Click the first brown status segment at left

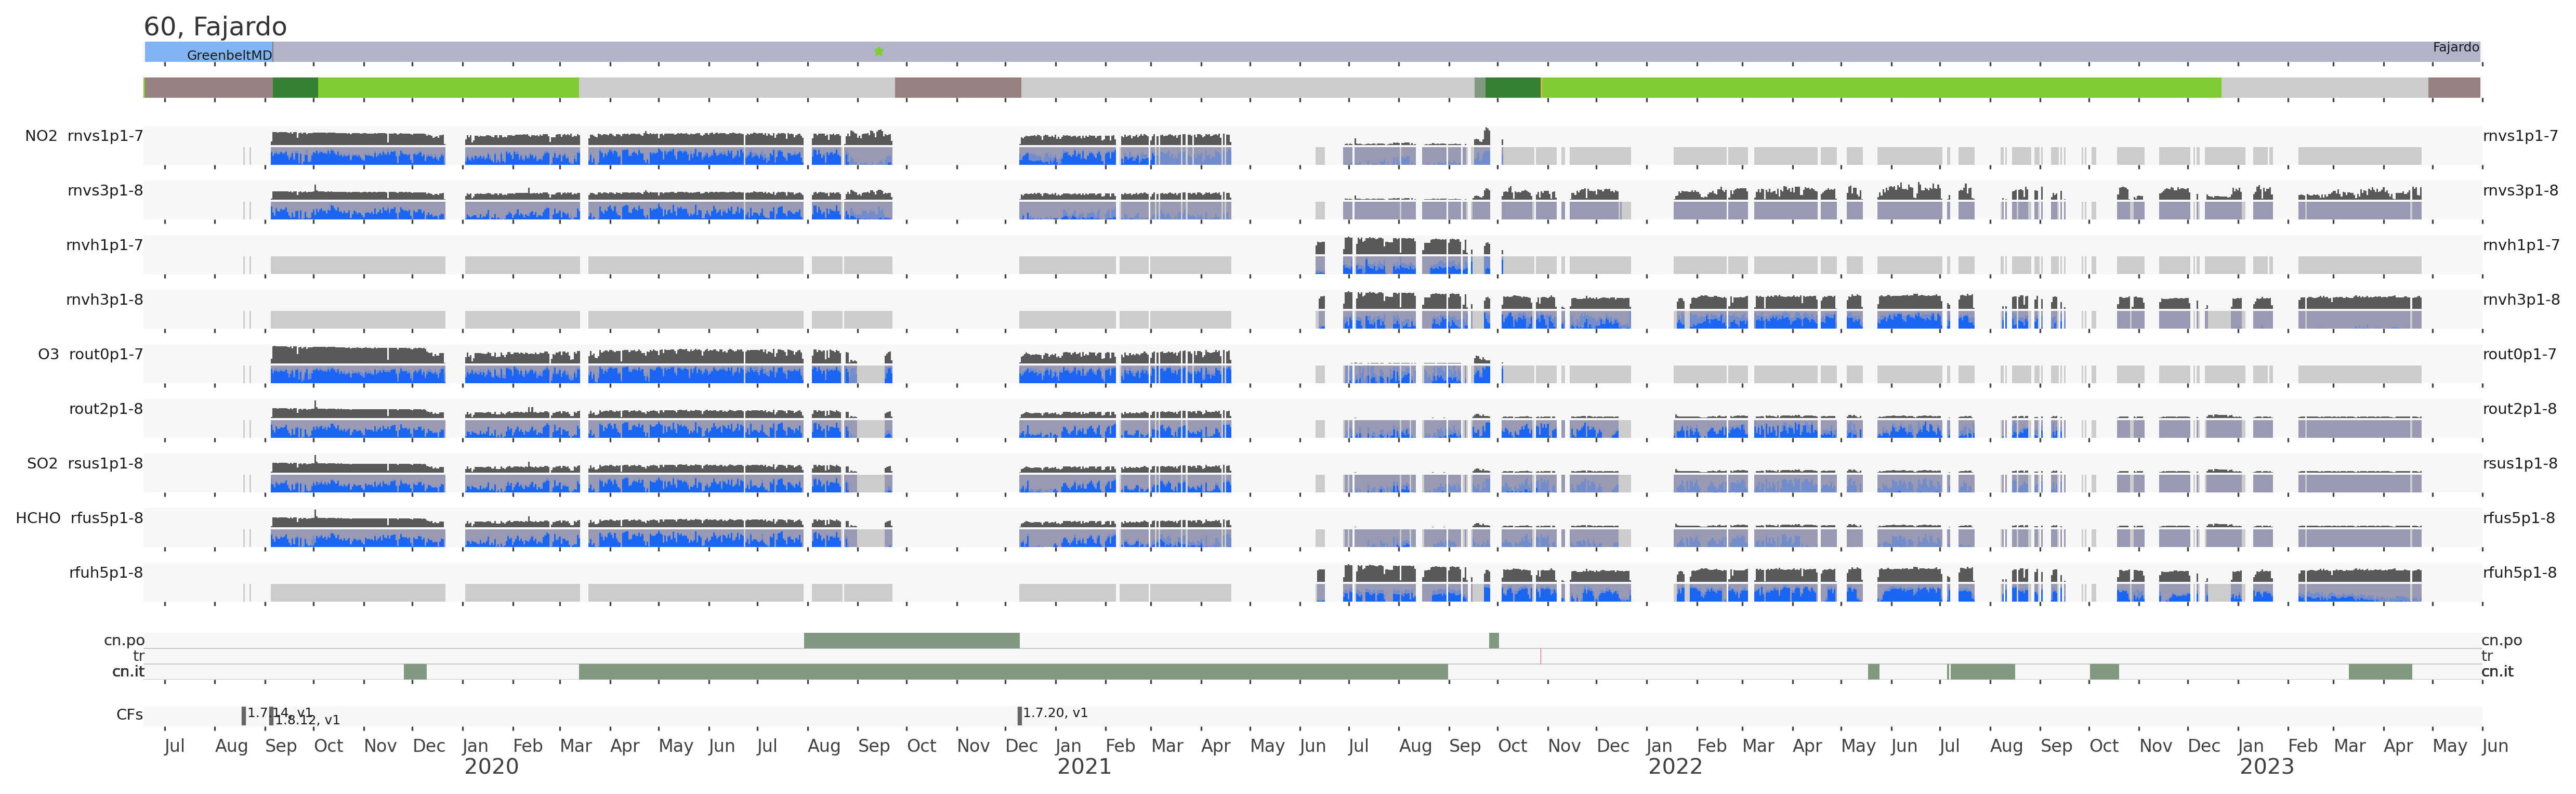(208, 88)
